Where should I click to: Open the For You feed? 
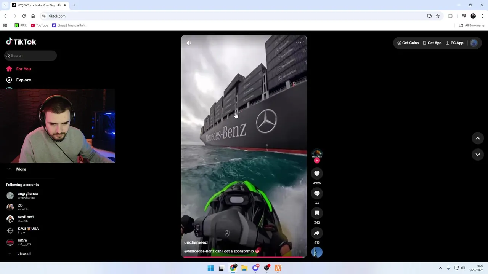pos(24,69)
